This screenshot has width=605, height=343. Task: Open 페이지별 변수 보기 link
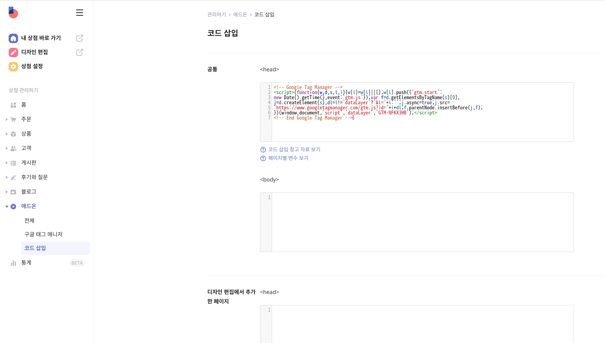point(288,158)
